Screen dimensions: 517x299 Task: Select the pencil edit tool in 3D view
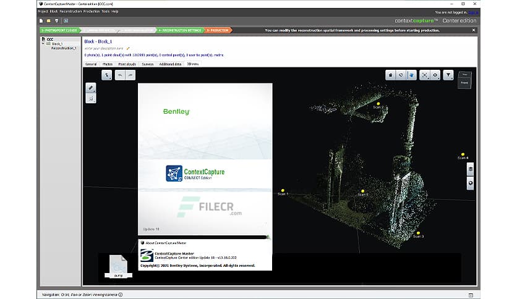click(x=91, y=88)
